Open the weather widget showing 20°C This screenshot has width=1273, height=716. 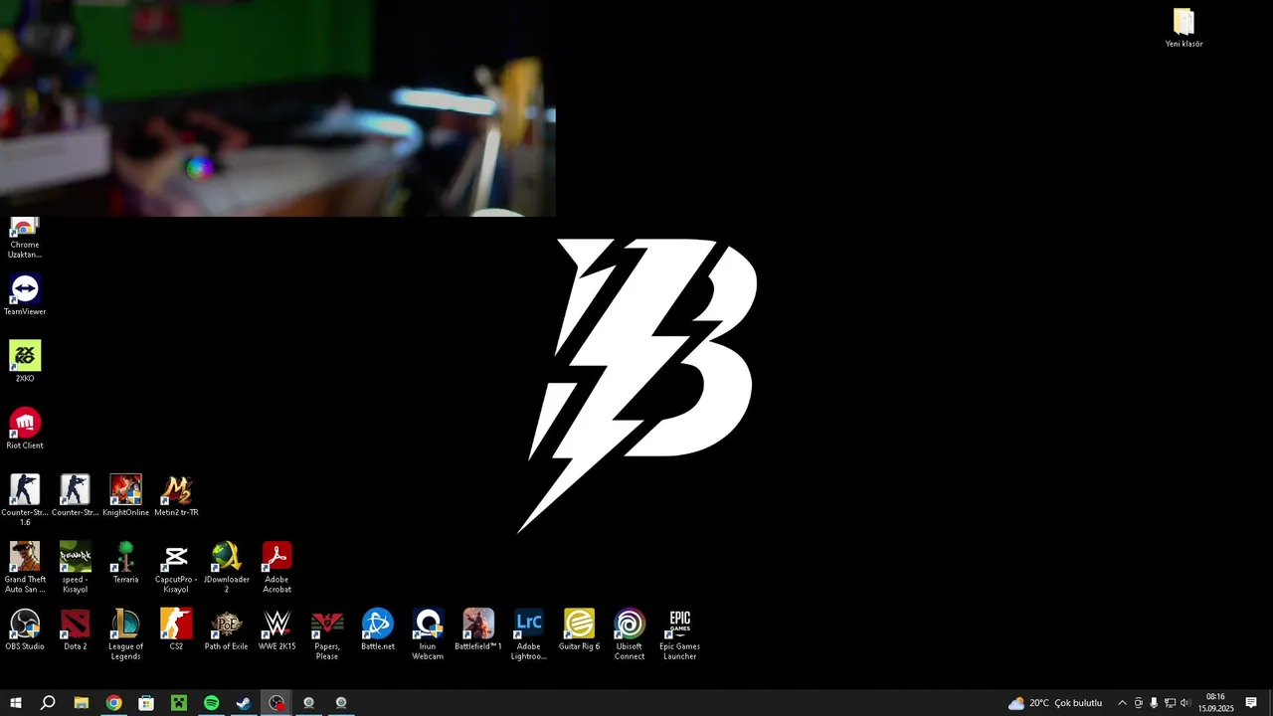pos(1055,703)
